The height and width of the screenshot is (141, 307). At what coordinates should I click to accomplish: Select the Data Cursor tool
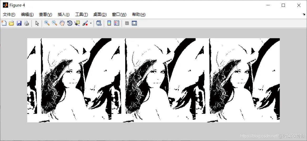[x=77, y=23]
